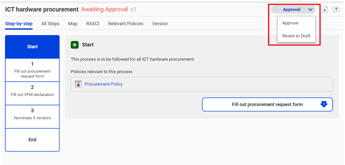Click the v1 version label
This screenshot has height=165, width=345.
[x=133, y=9]
